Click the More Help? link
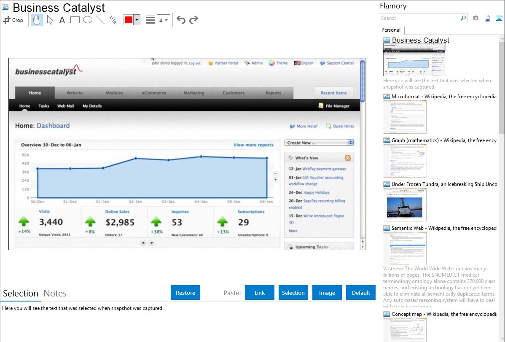This screenshot has height=342, width=505. pyautogui.click(x=307, y=126)
